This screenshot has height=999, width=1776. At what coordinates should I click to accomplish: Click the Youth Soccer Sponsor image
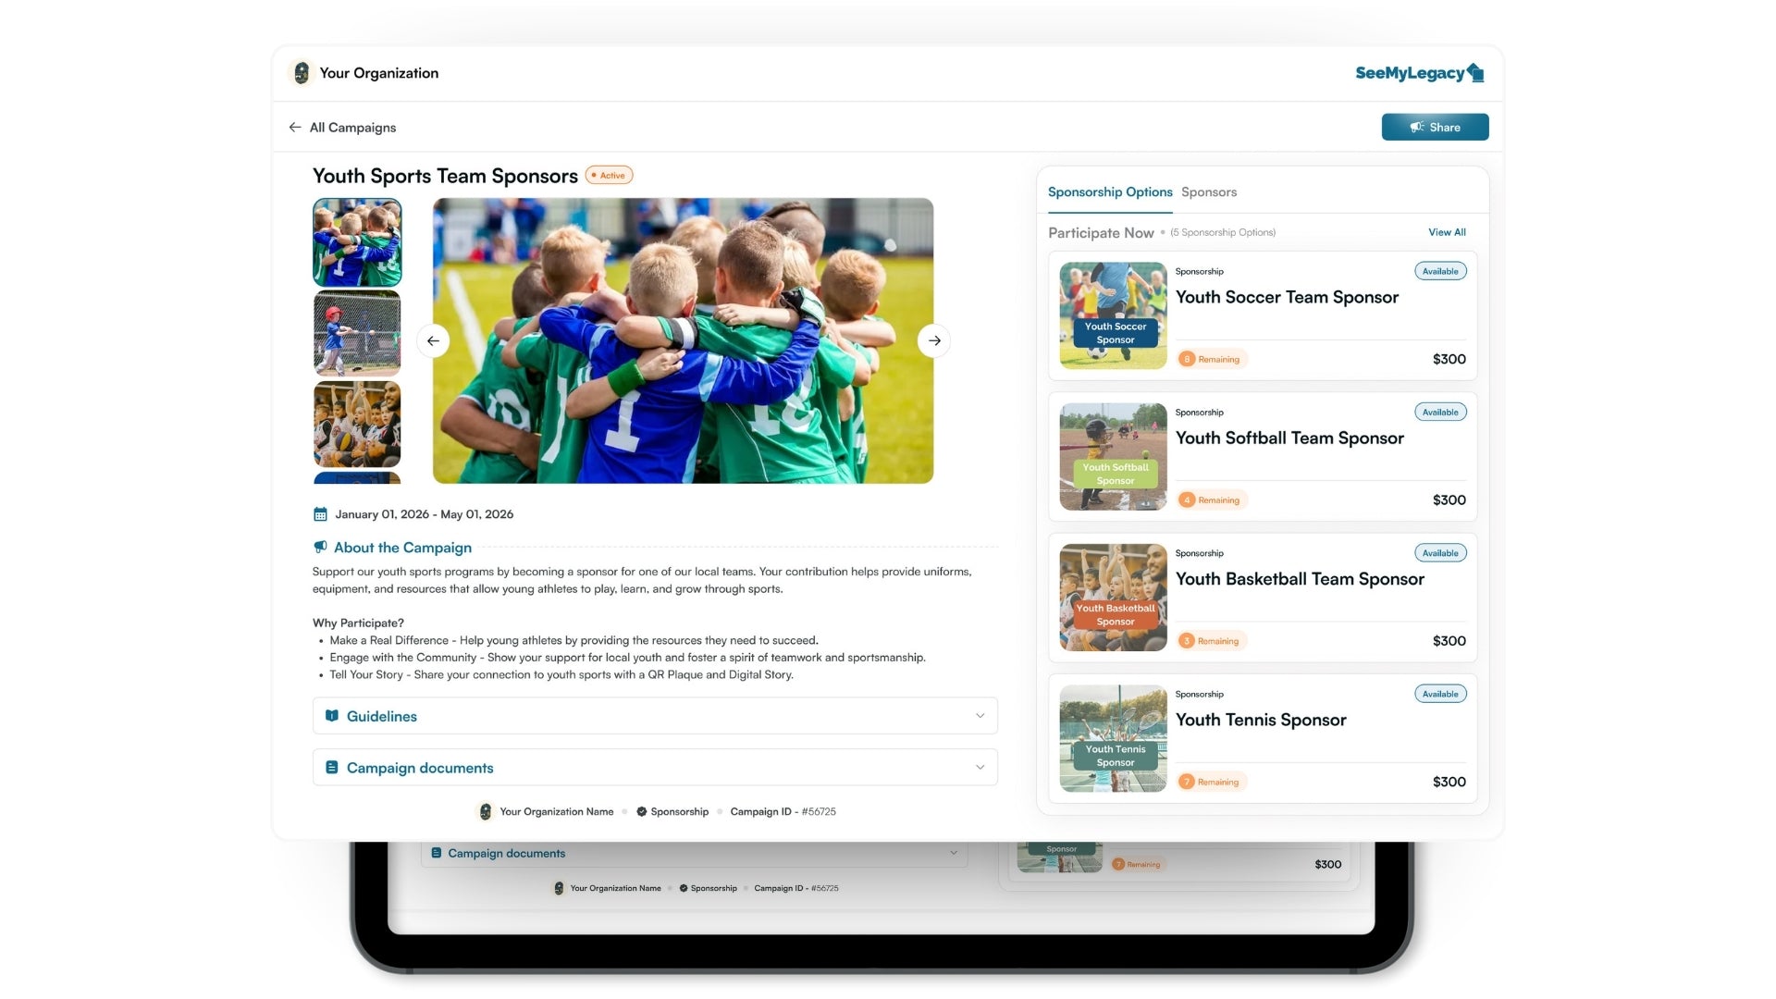click(x=1114, y=315)
